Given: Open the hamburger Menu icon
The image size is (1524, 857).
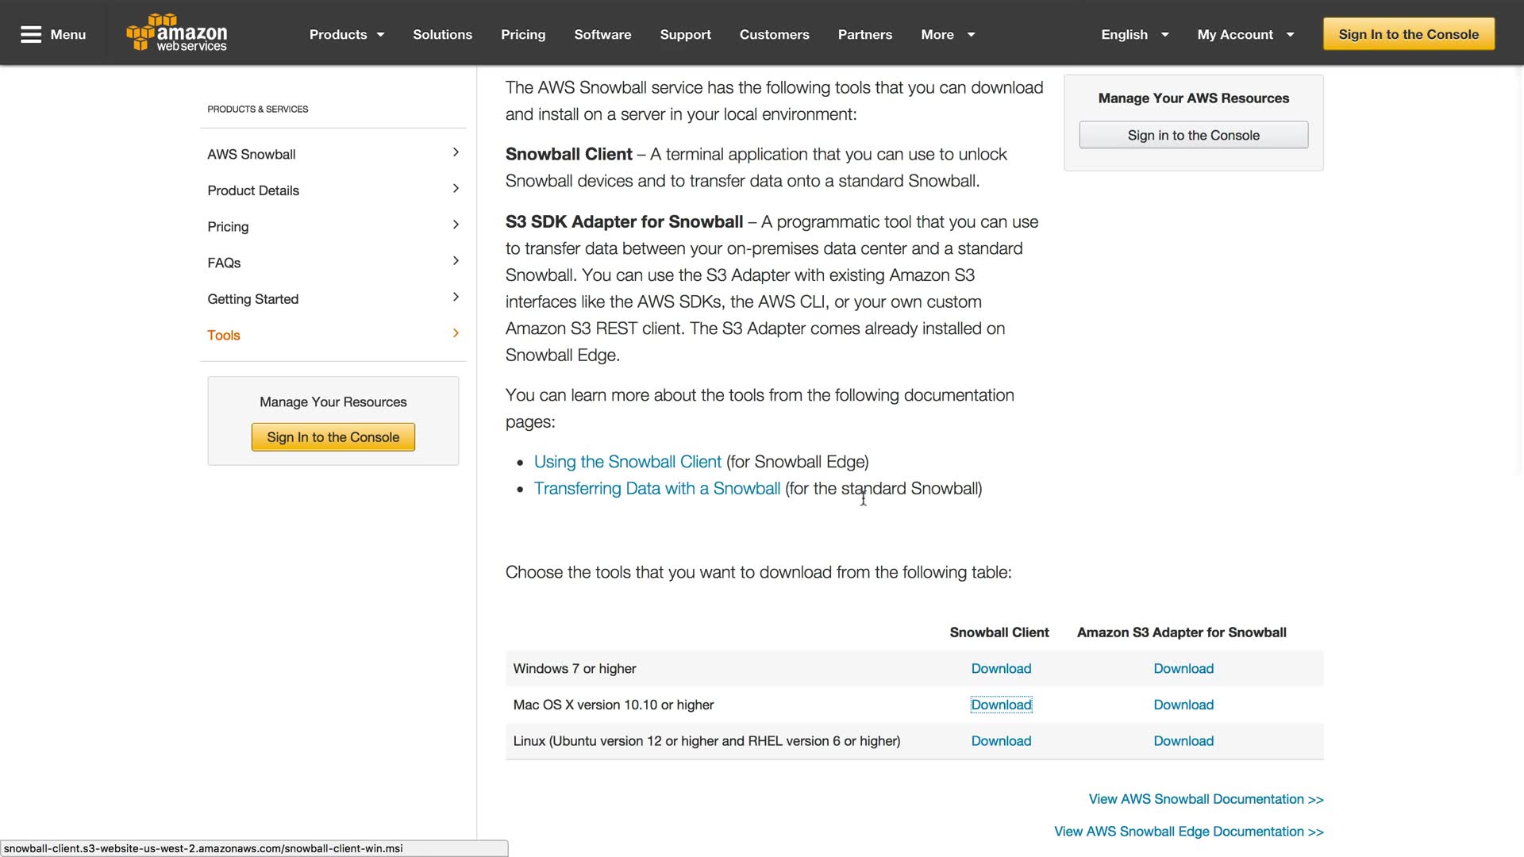Looking at the screenshot, I should coord(31,34).
